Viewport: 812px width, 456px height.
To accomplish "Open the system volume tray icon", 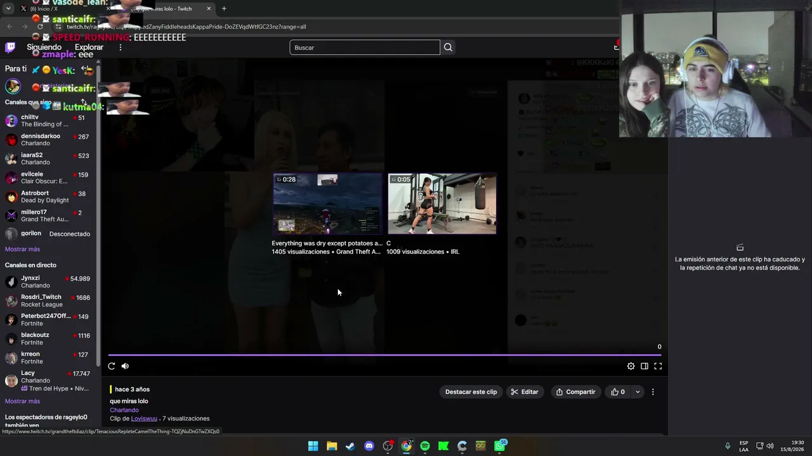I will (x=770, y=446).
